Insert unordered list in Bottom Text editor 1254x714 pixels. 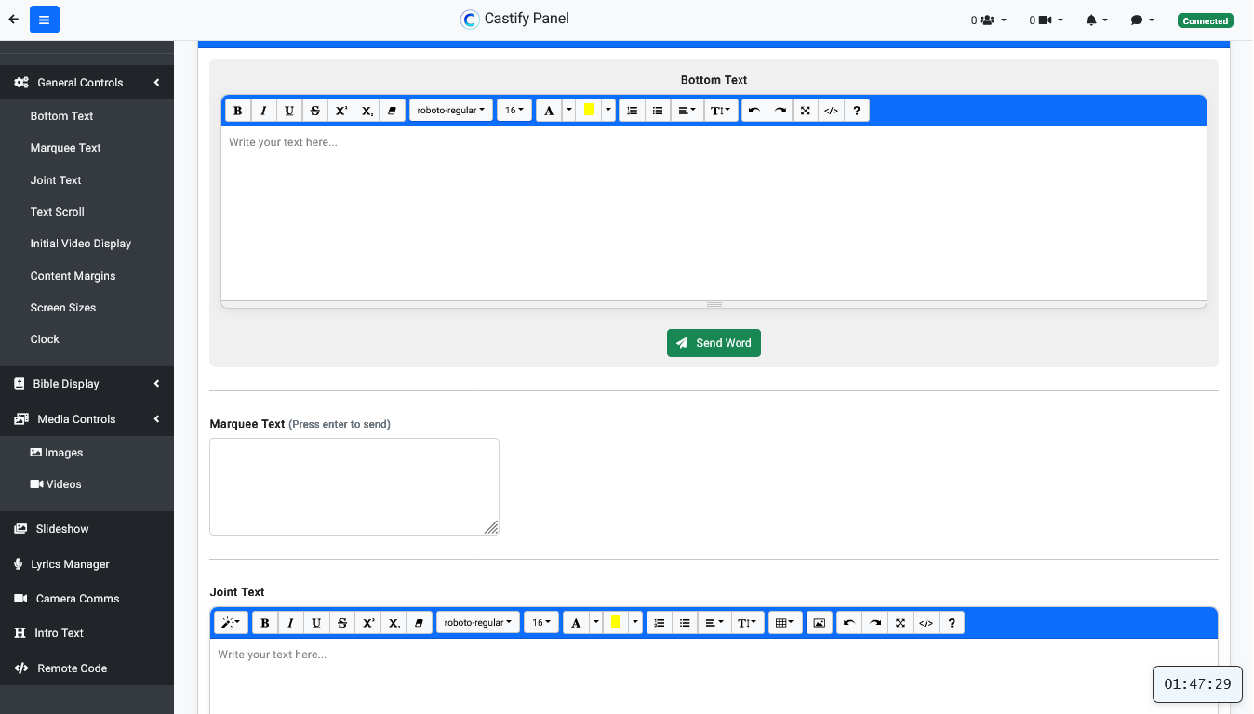(658, 111)
